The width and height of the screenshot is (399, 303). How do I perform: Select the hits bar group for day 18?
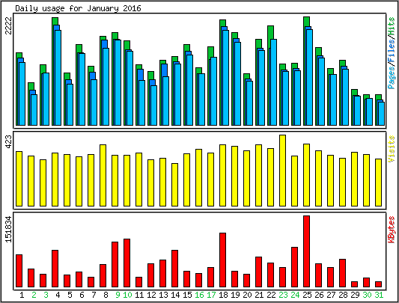224,73
